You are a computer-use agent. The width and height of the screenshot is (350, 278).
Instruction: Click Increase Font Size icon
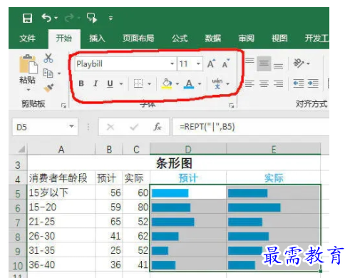[x=211, y=63]
